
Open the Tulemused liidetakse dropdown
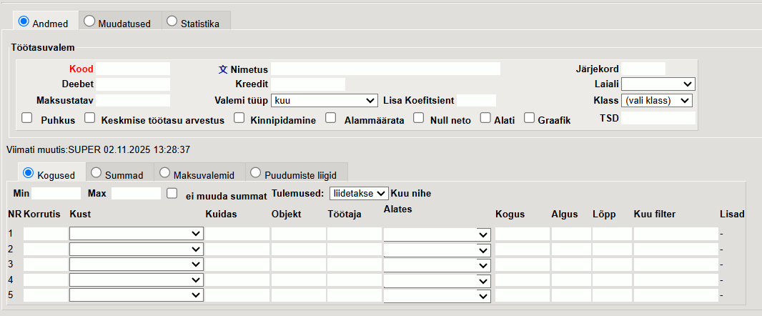(x=358, y=193)
